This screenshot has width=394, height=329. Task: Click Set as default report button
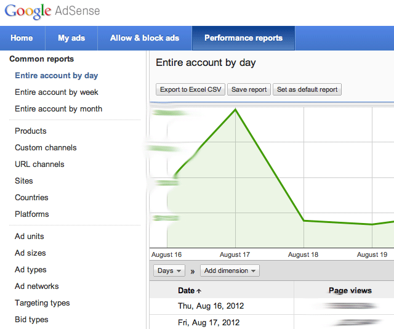[307, 89]
